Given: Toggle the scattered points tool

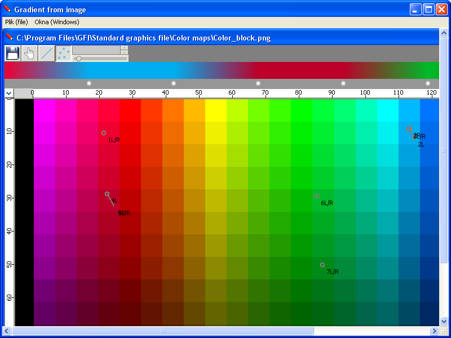Looking at the screenshot, I should pos(63,54).
